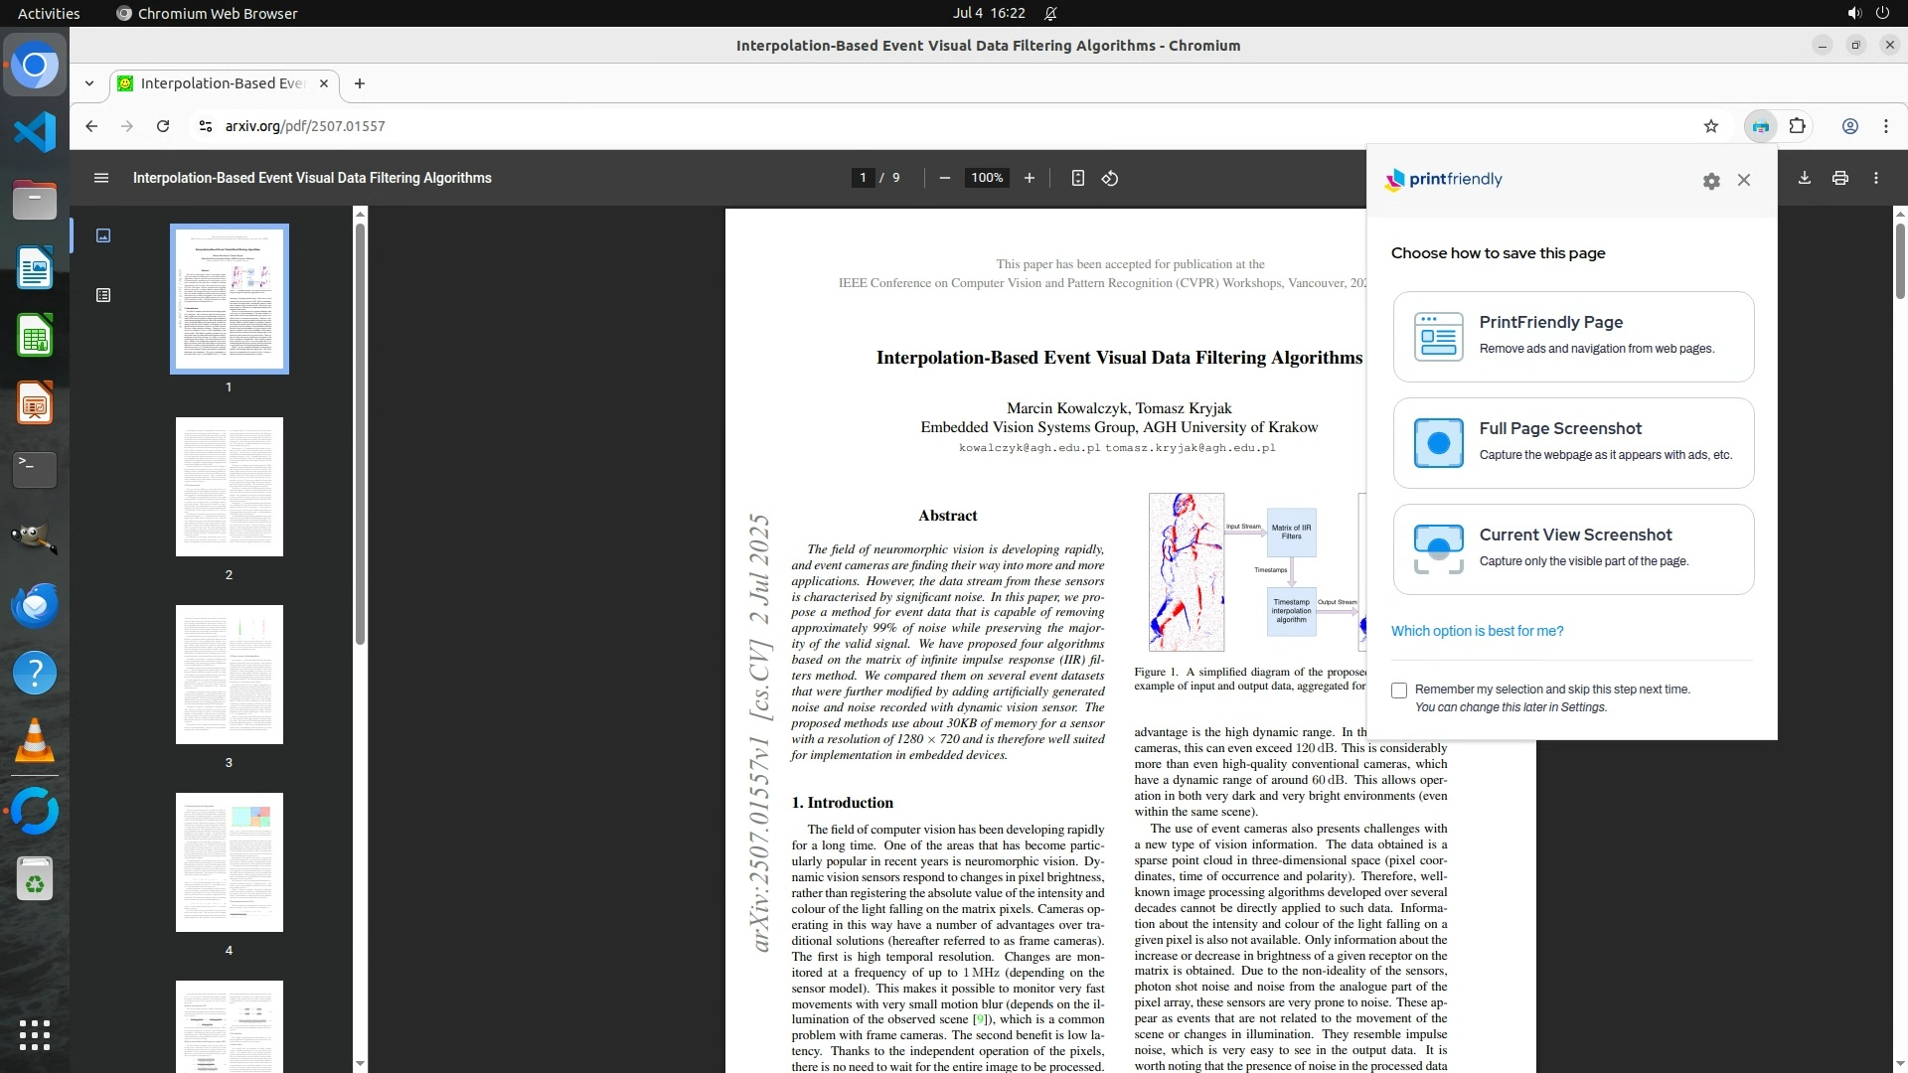This screenshot has width=1908, height=1073.
Task: Download the PDF file
Action: click(x=1804, y=178)
